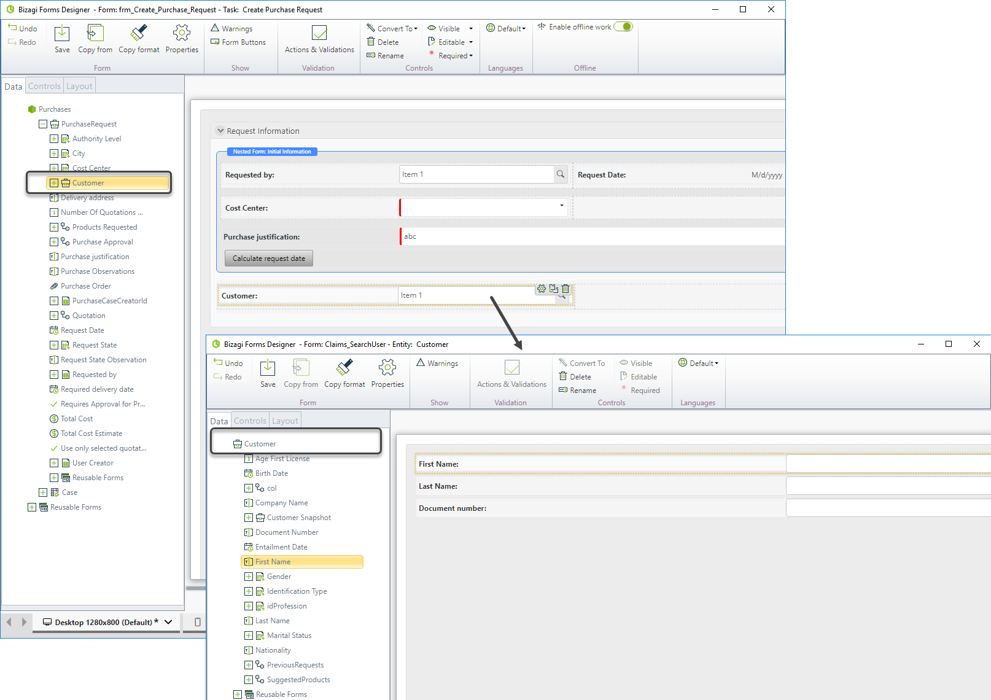Click search icon in Requested by field

(x=561, y=174)
